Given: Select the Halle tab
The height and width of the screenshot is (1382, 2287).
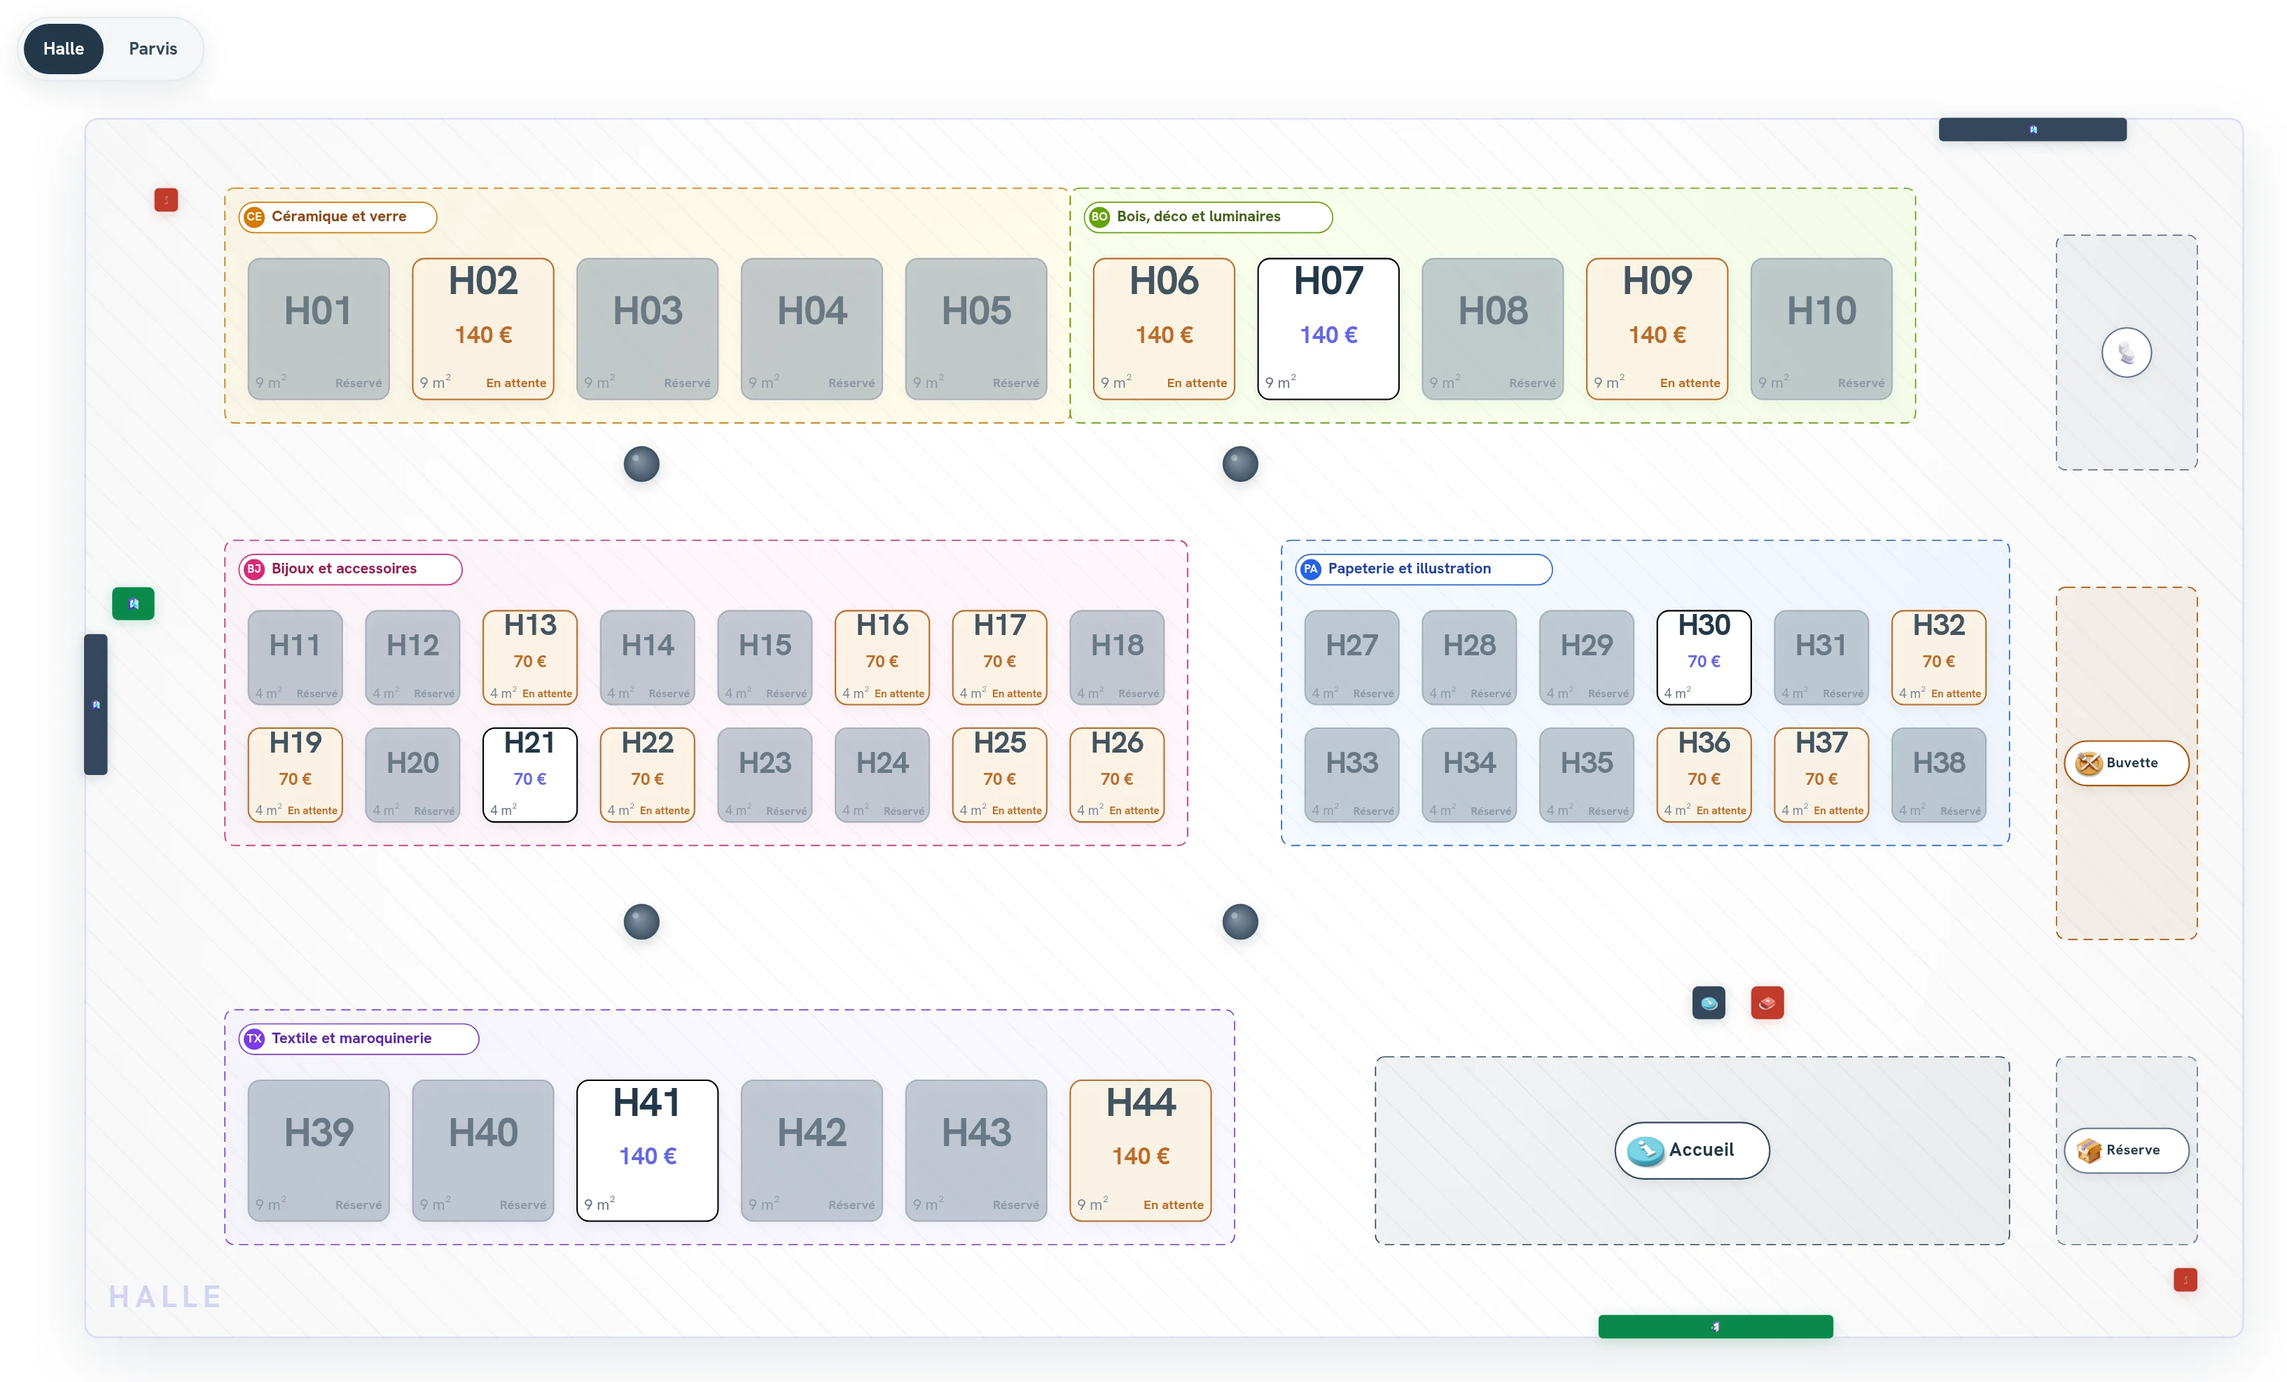Looking at the screenshot, I should point(63,49).
